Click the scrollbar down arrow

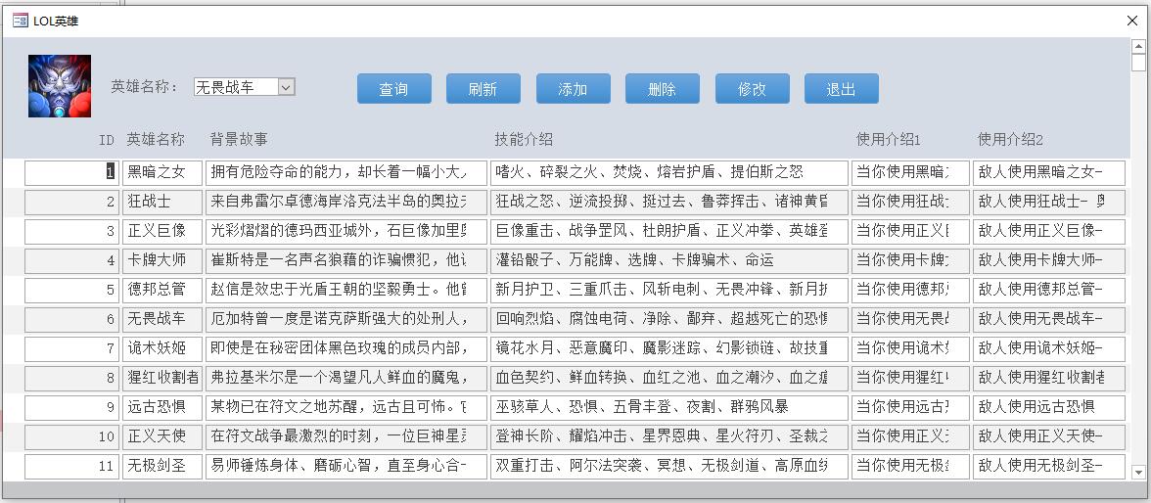pyautogui.click(x=1137, y=472)
